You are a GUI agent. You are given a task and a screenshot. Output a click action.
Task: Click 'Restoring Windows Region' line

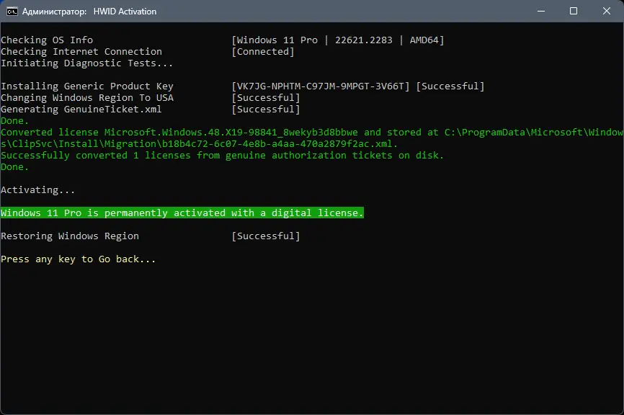tap(69, 236)
